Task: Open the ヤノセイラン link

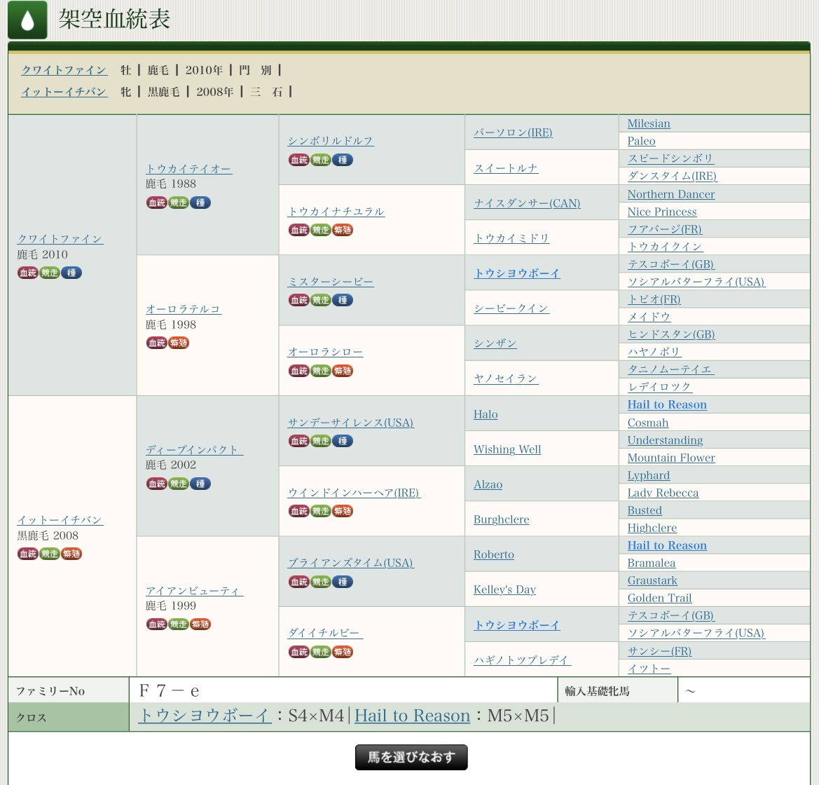Action: click(506, 378)
